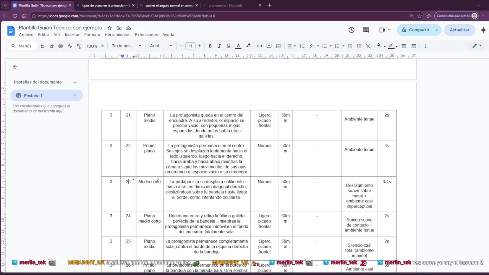Open the numbered list dropdown
Viewport: 489px width, 275px height.
pyautogui.click(x=339, y=46)
